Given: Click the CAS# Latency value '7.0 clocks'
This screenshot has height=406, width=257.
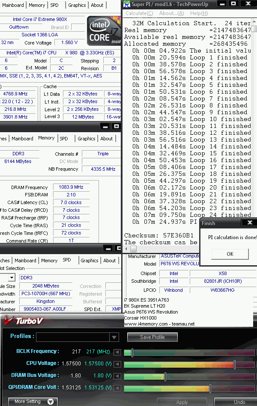Looking at the screenshot, I should (71, 202).
